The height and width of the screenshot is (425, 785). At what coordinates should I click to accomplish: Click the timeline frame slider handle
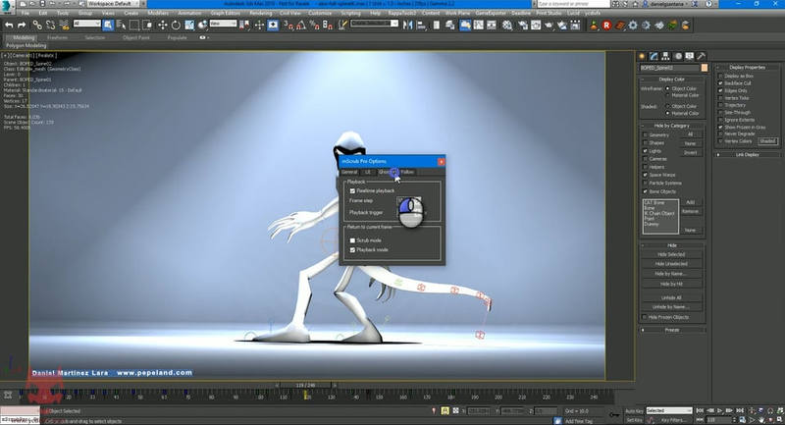[x=307, y=387]
